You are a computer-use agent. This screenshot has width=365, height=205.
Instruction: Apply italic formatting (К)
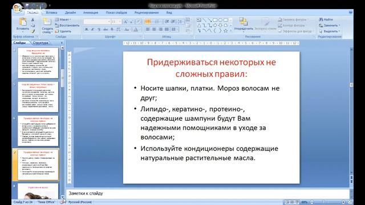point(92,29)
